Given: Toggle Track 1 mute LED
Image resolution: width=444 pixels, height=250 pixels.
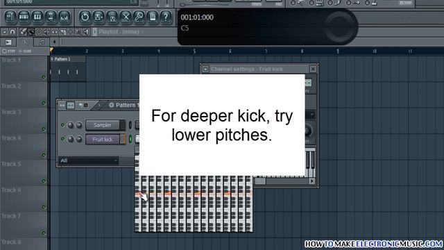Looking at the screenshot, I should 44,77.
